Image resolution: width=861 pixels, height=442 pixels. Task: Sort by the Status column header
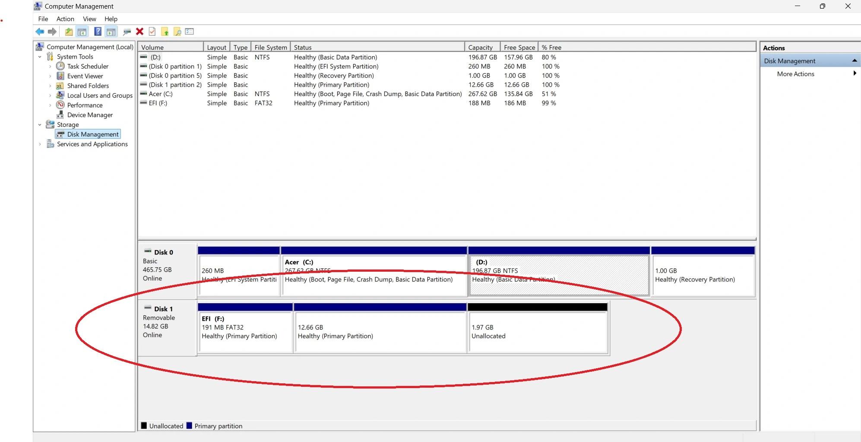(x=377, y=47)
